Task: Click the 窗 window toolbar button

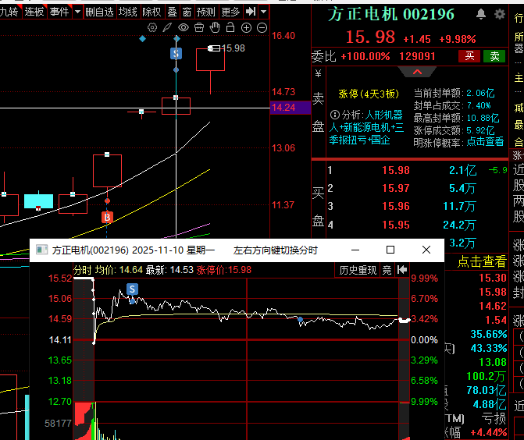Action: (x=187, y=12)
